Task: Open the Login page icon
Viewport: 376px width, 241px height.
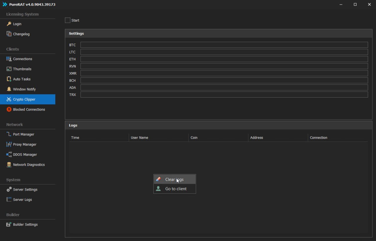Action: pos(9,24)
